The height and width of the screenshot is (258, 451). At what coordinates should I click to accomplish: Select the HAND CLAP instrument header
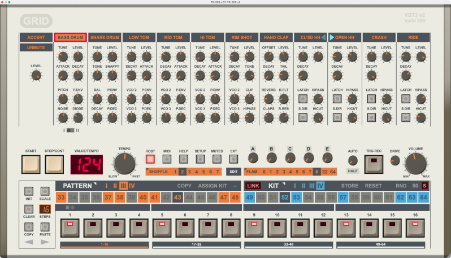coord(276,37)
